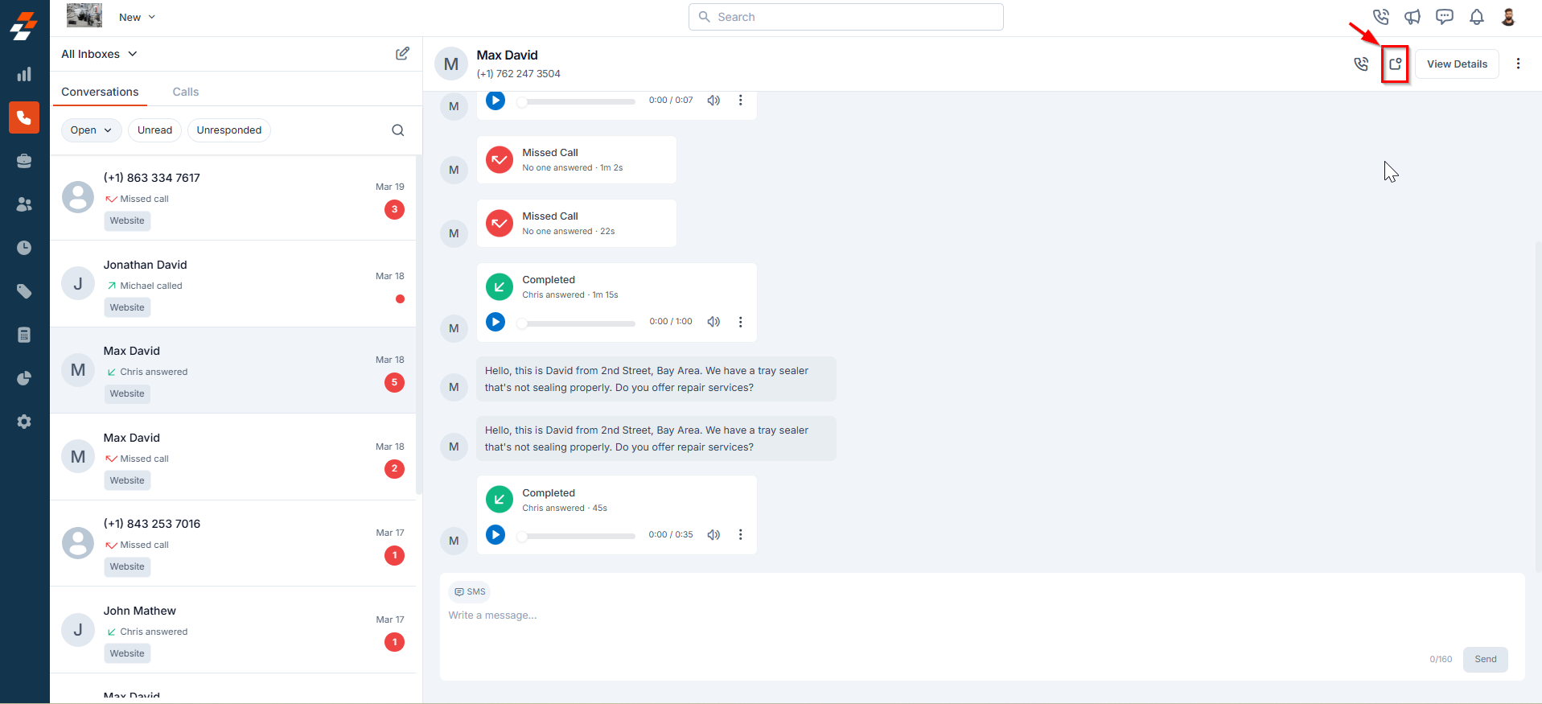Click the workspace thumbnail image
Viewport: 1542px width, 704px height.
coord(84,15)
